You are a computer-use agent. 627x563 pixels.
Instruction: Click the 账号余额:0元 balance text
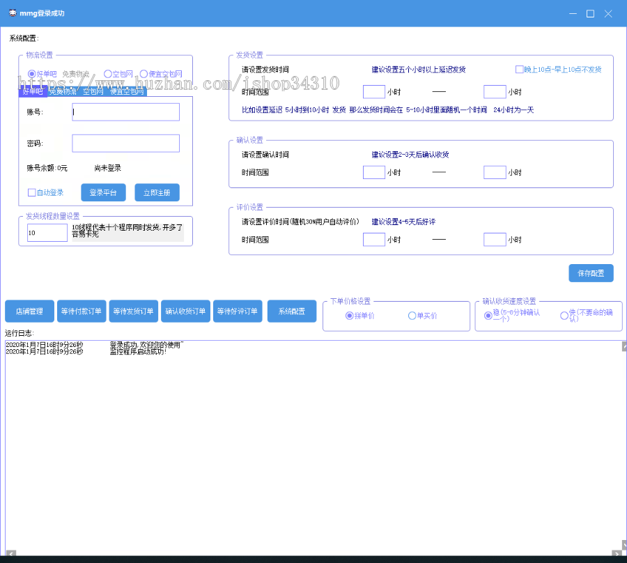47,168
